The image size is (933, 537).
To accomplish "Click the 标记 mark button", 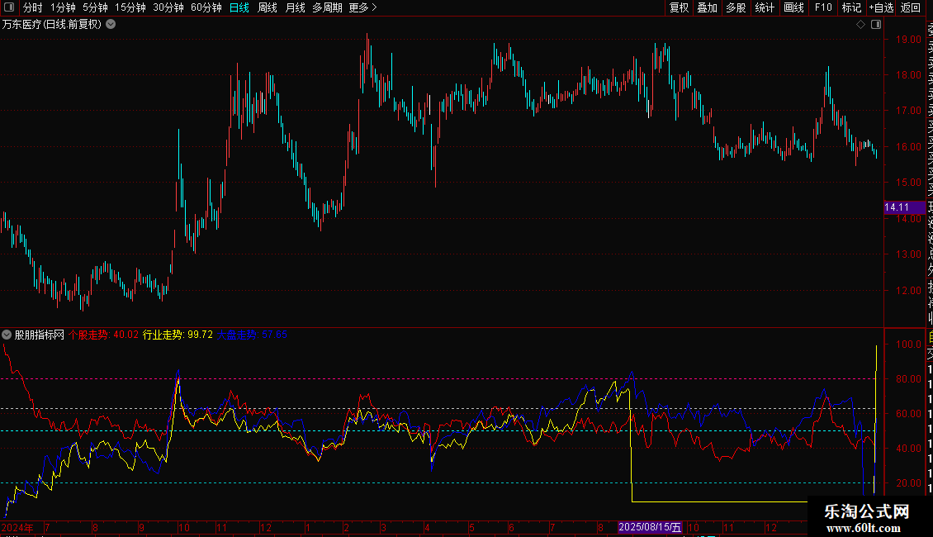I will coord(851,7).
